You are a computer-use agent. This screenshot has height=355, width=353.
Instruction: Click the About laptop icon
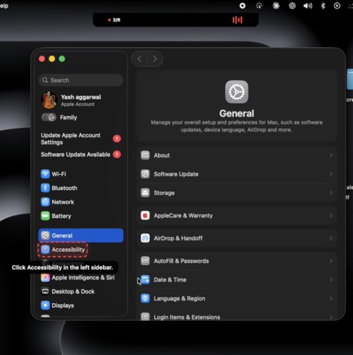[145, 156]
